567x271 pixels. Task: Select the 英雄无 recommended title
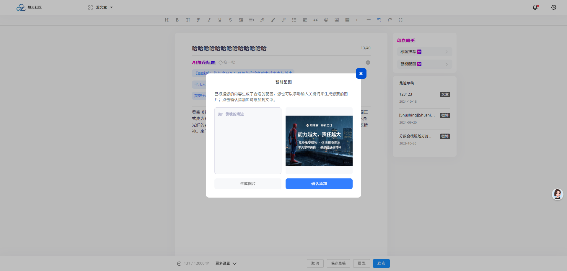(199, 96)
